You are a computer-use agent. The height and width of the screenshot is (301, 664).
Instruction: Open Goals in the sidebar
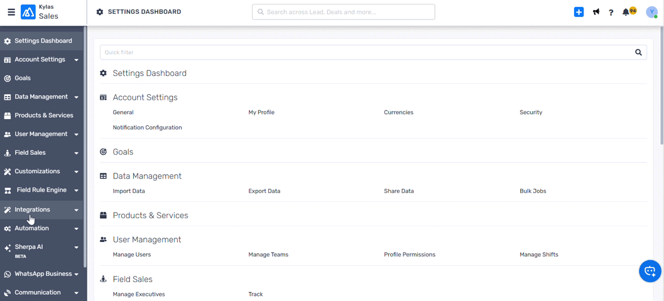click(23, 78)
